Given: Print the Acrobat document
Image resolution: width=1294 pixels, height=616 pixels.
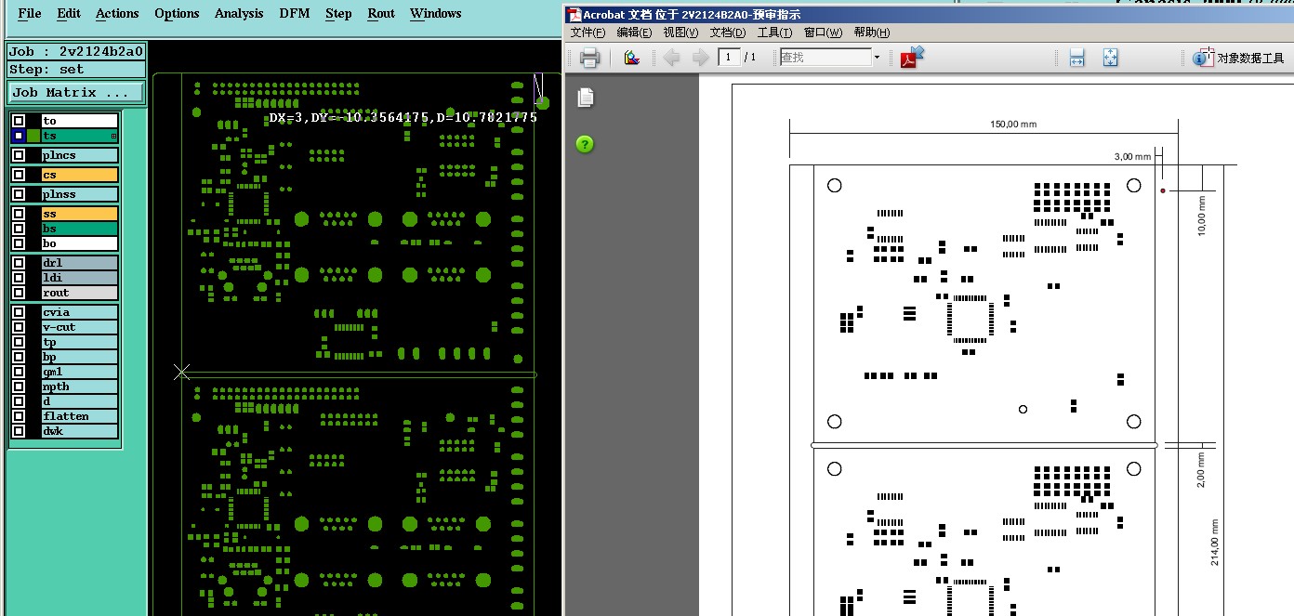Looking at the screenshot, I should click(x=589, y=58).
